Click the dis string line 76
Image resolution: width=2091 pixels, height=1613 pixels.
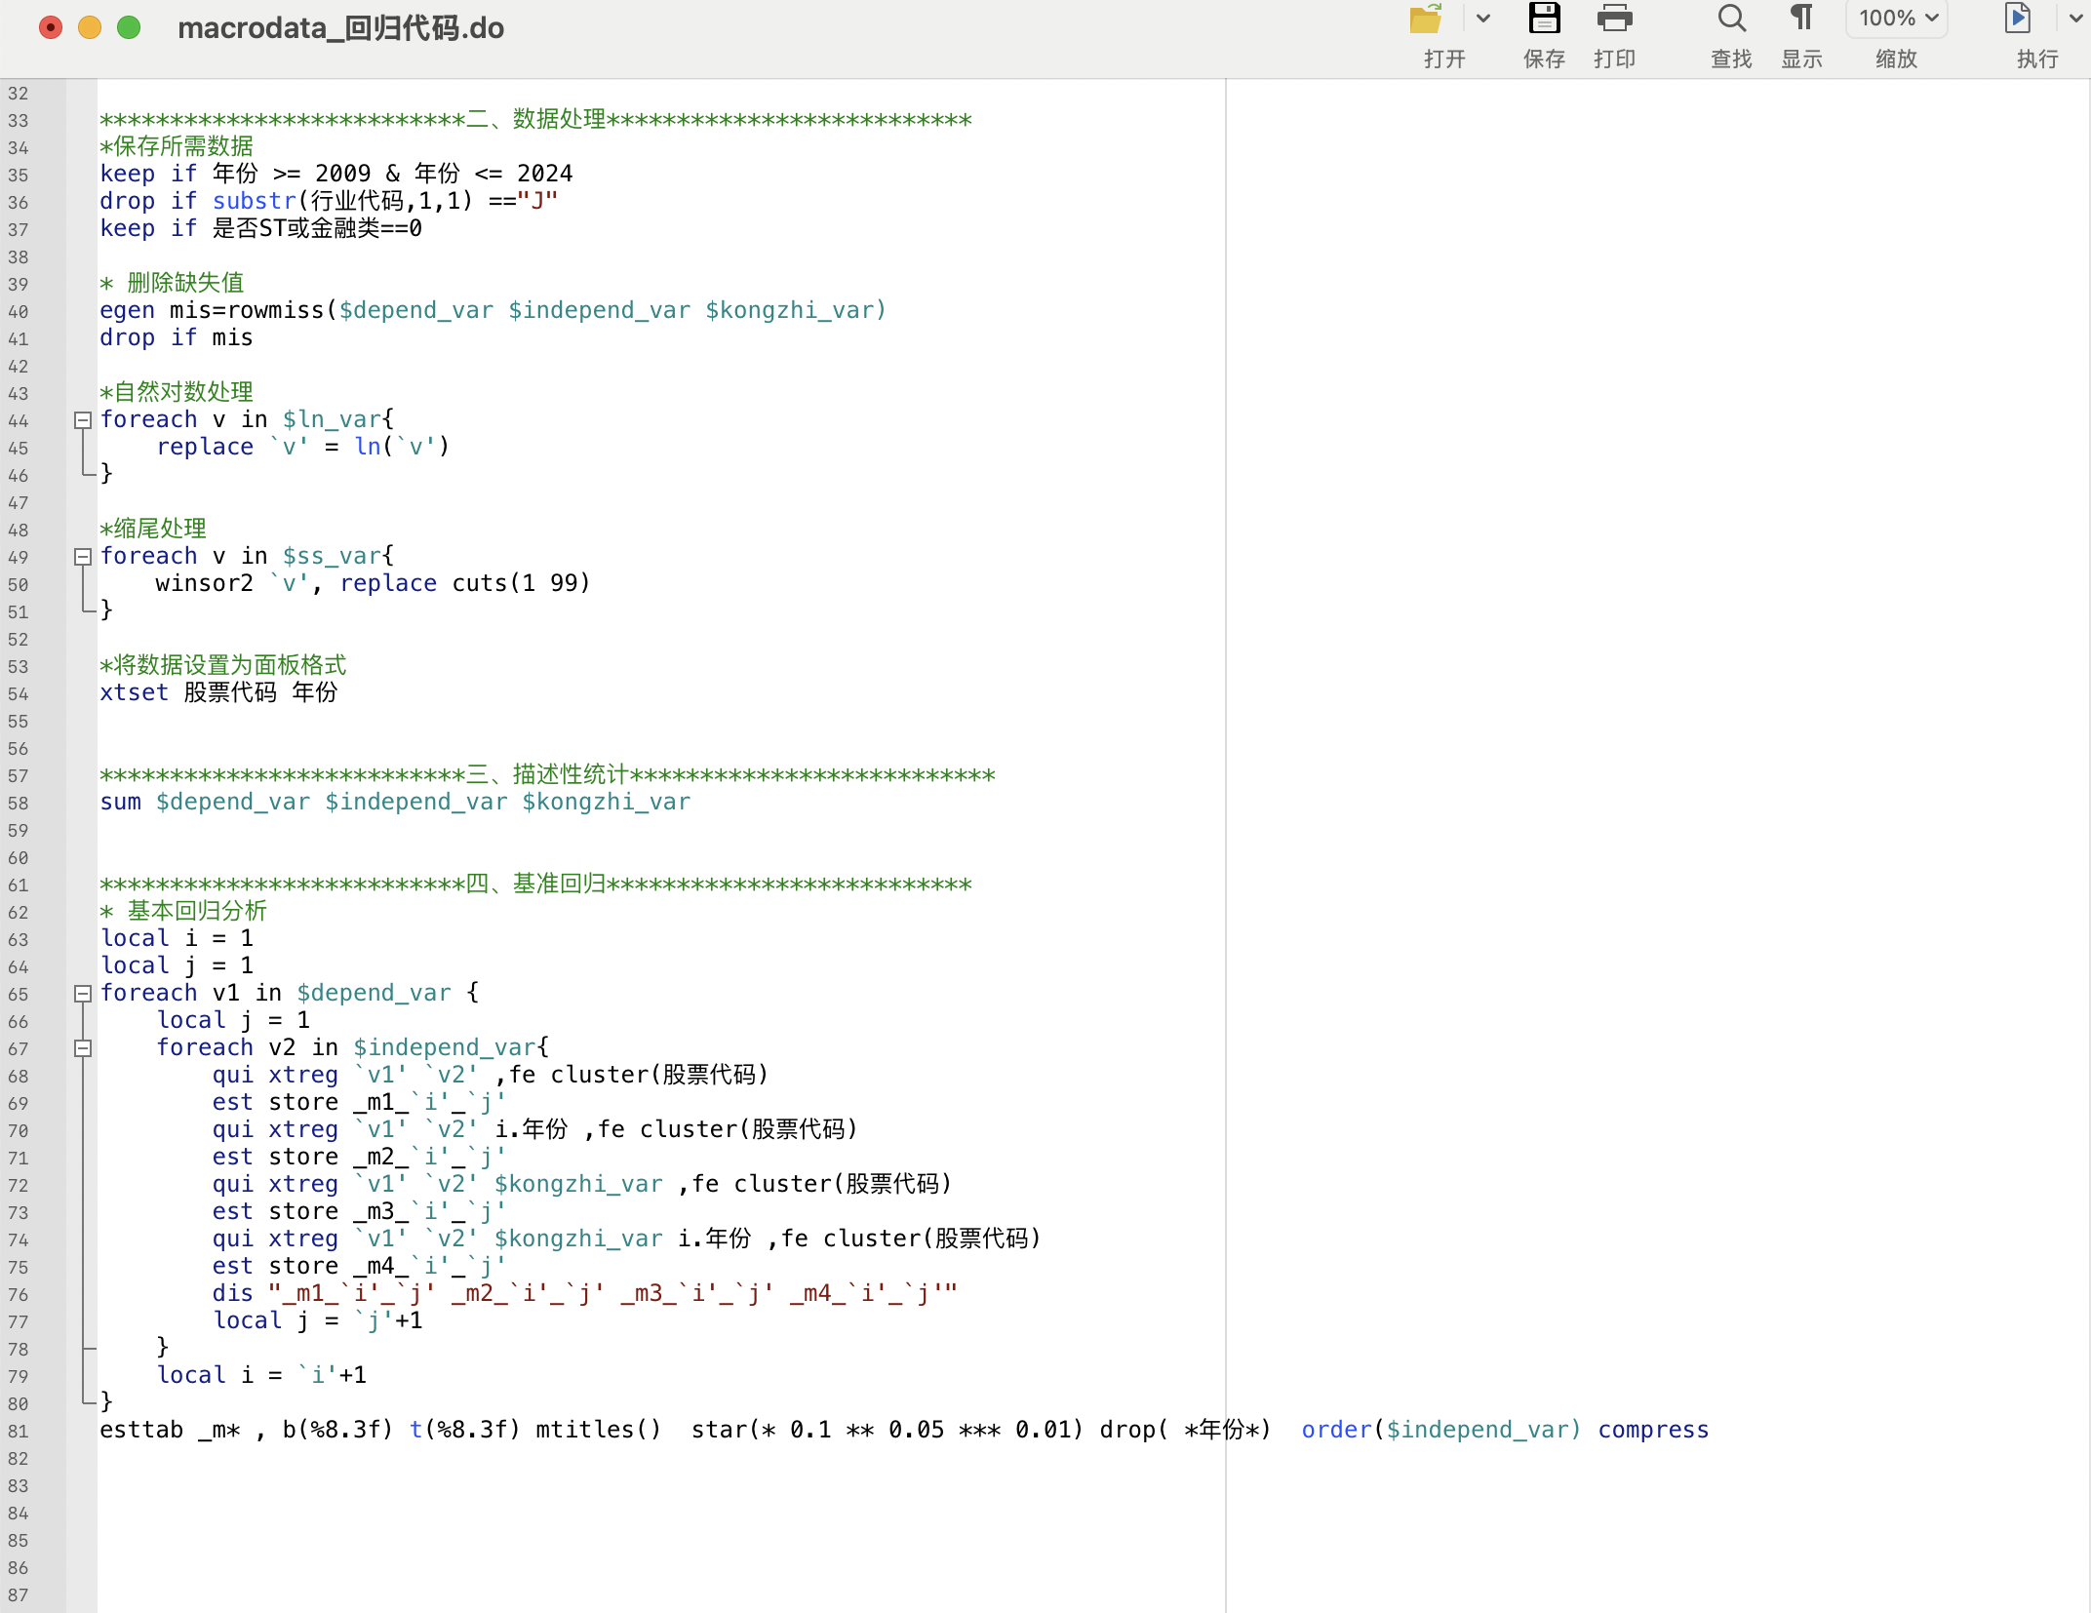coord(585,1294)
